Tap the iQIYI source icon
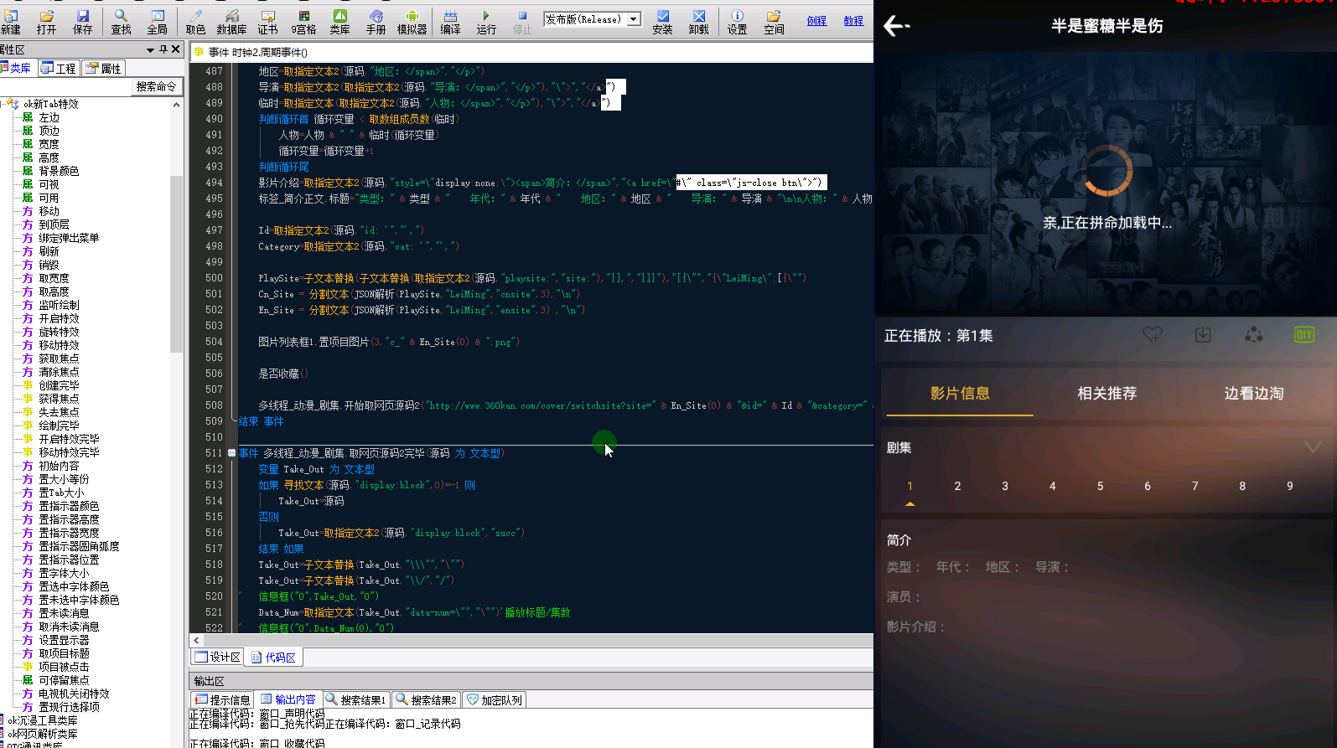This screenshot has height=748, width=1337. tap(1304, 334)
